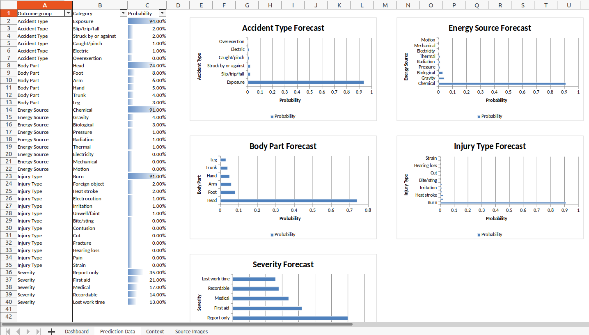Screen dimensions: 589x335
Task: Select the Overexertion category cell
Action: pos(100,58)
